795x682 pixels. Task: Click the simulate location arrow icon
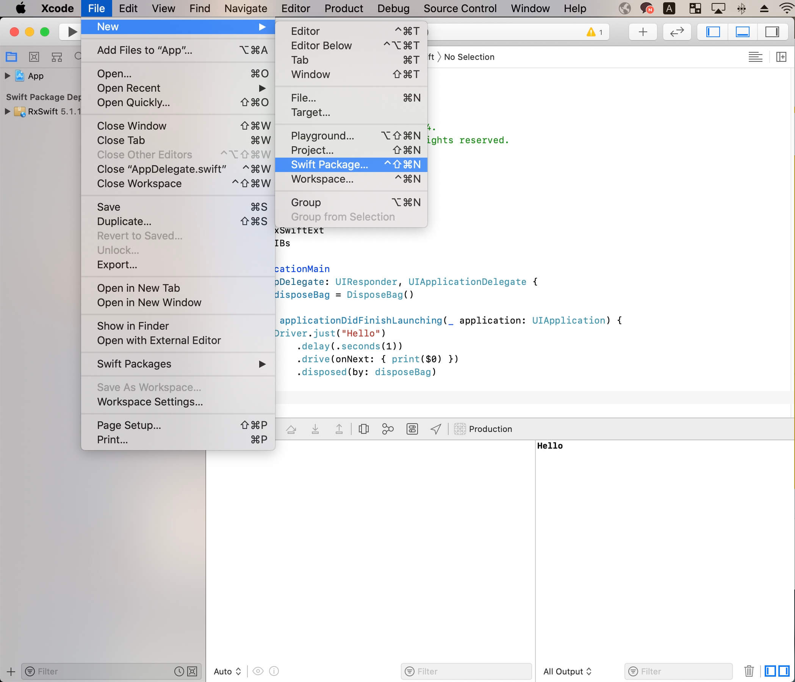[435, 429]
